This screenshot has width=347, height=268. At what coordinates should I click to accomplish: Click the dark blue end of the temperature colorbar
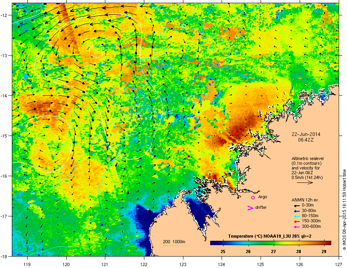(214, 243)
